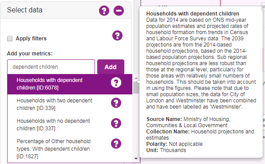Click the dependent children search field

pyautogui.click(x=51, y=67)
